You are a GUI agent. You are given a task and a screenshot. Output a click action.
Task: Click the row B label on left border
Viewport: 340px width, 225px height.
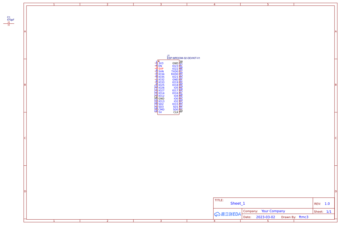click(25, 85)
